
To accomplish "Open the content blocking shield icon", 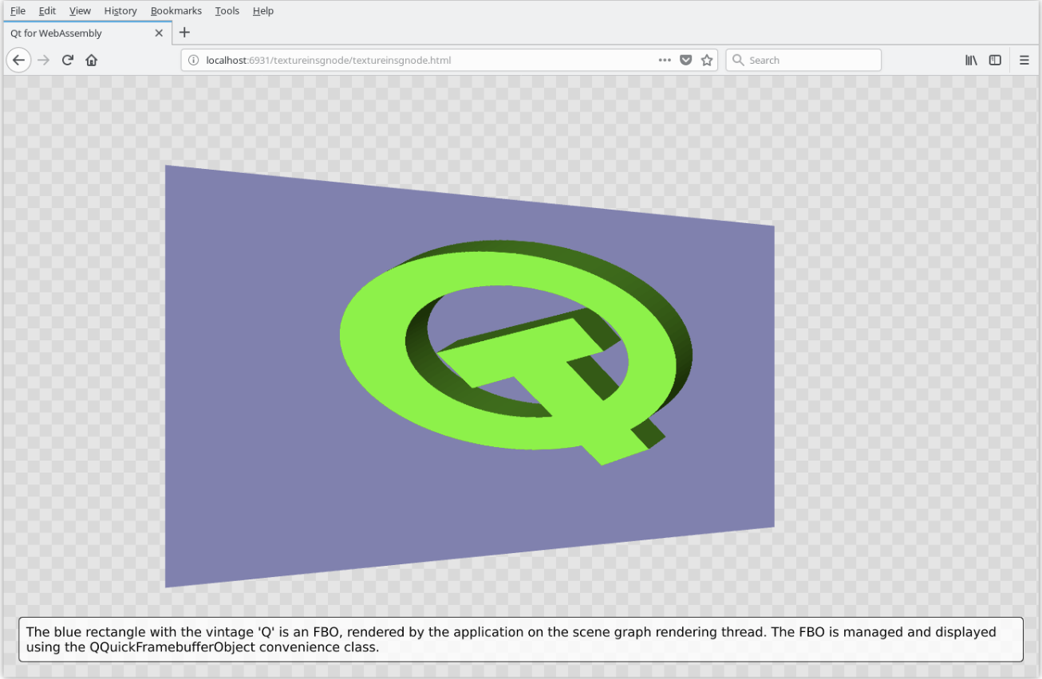I will click(685, 60).
